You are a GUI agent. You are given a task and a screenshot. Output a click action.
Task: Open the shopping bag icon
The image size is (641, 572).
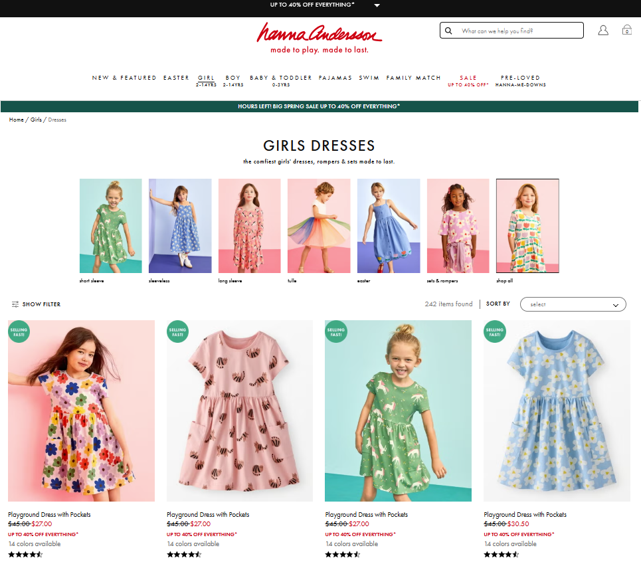point(626,31)
